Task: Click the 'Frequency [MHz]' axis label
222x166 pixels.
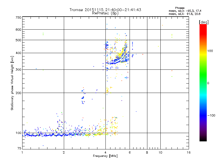Action: 105,156
